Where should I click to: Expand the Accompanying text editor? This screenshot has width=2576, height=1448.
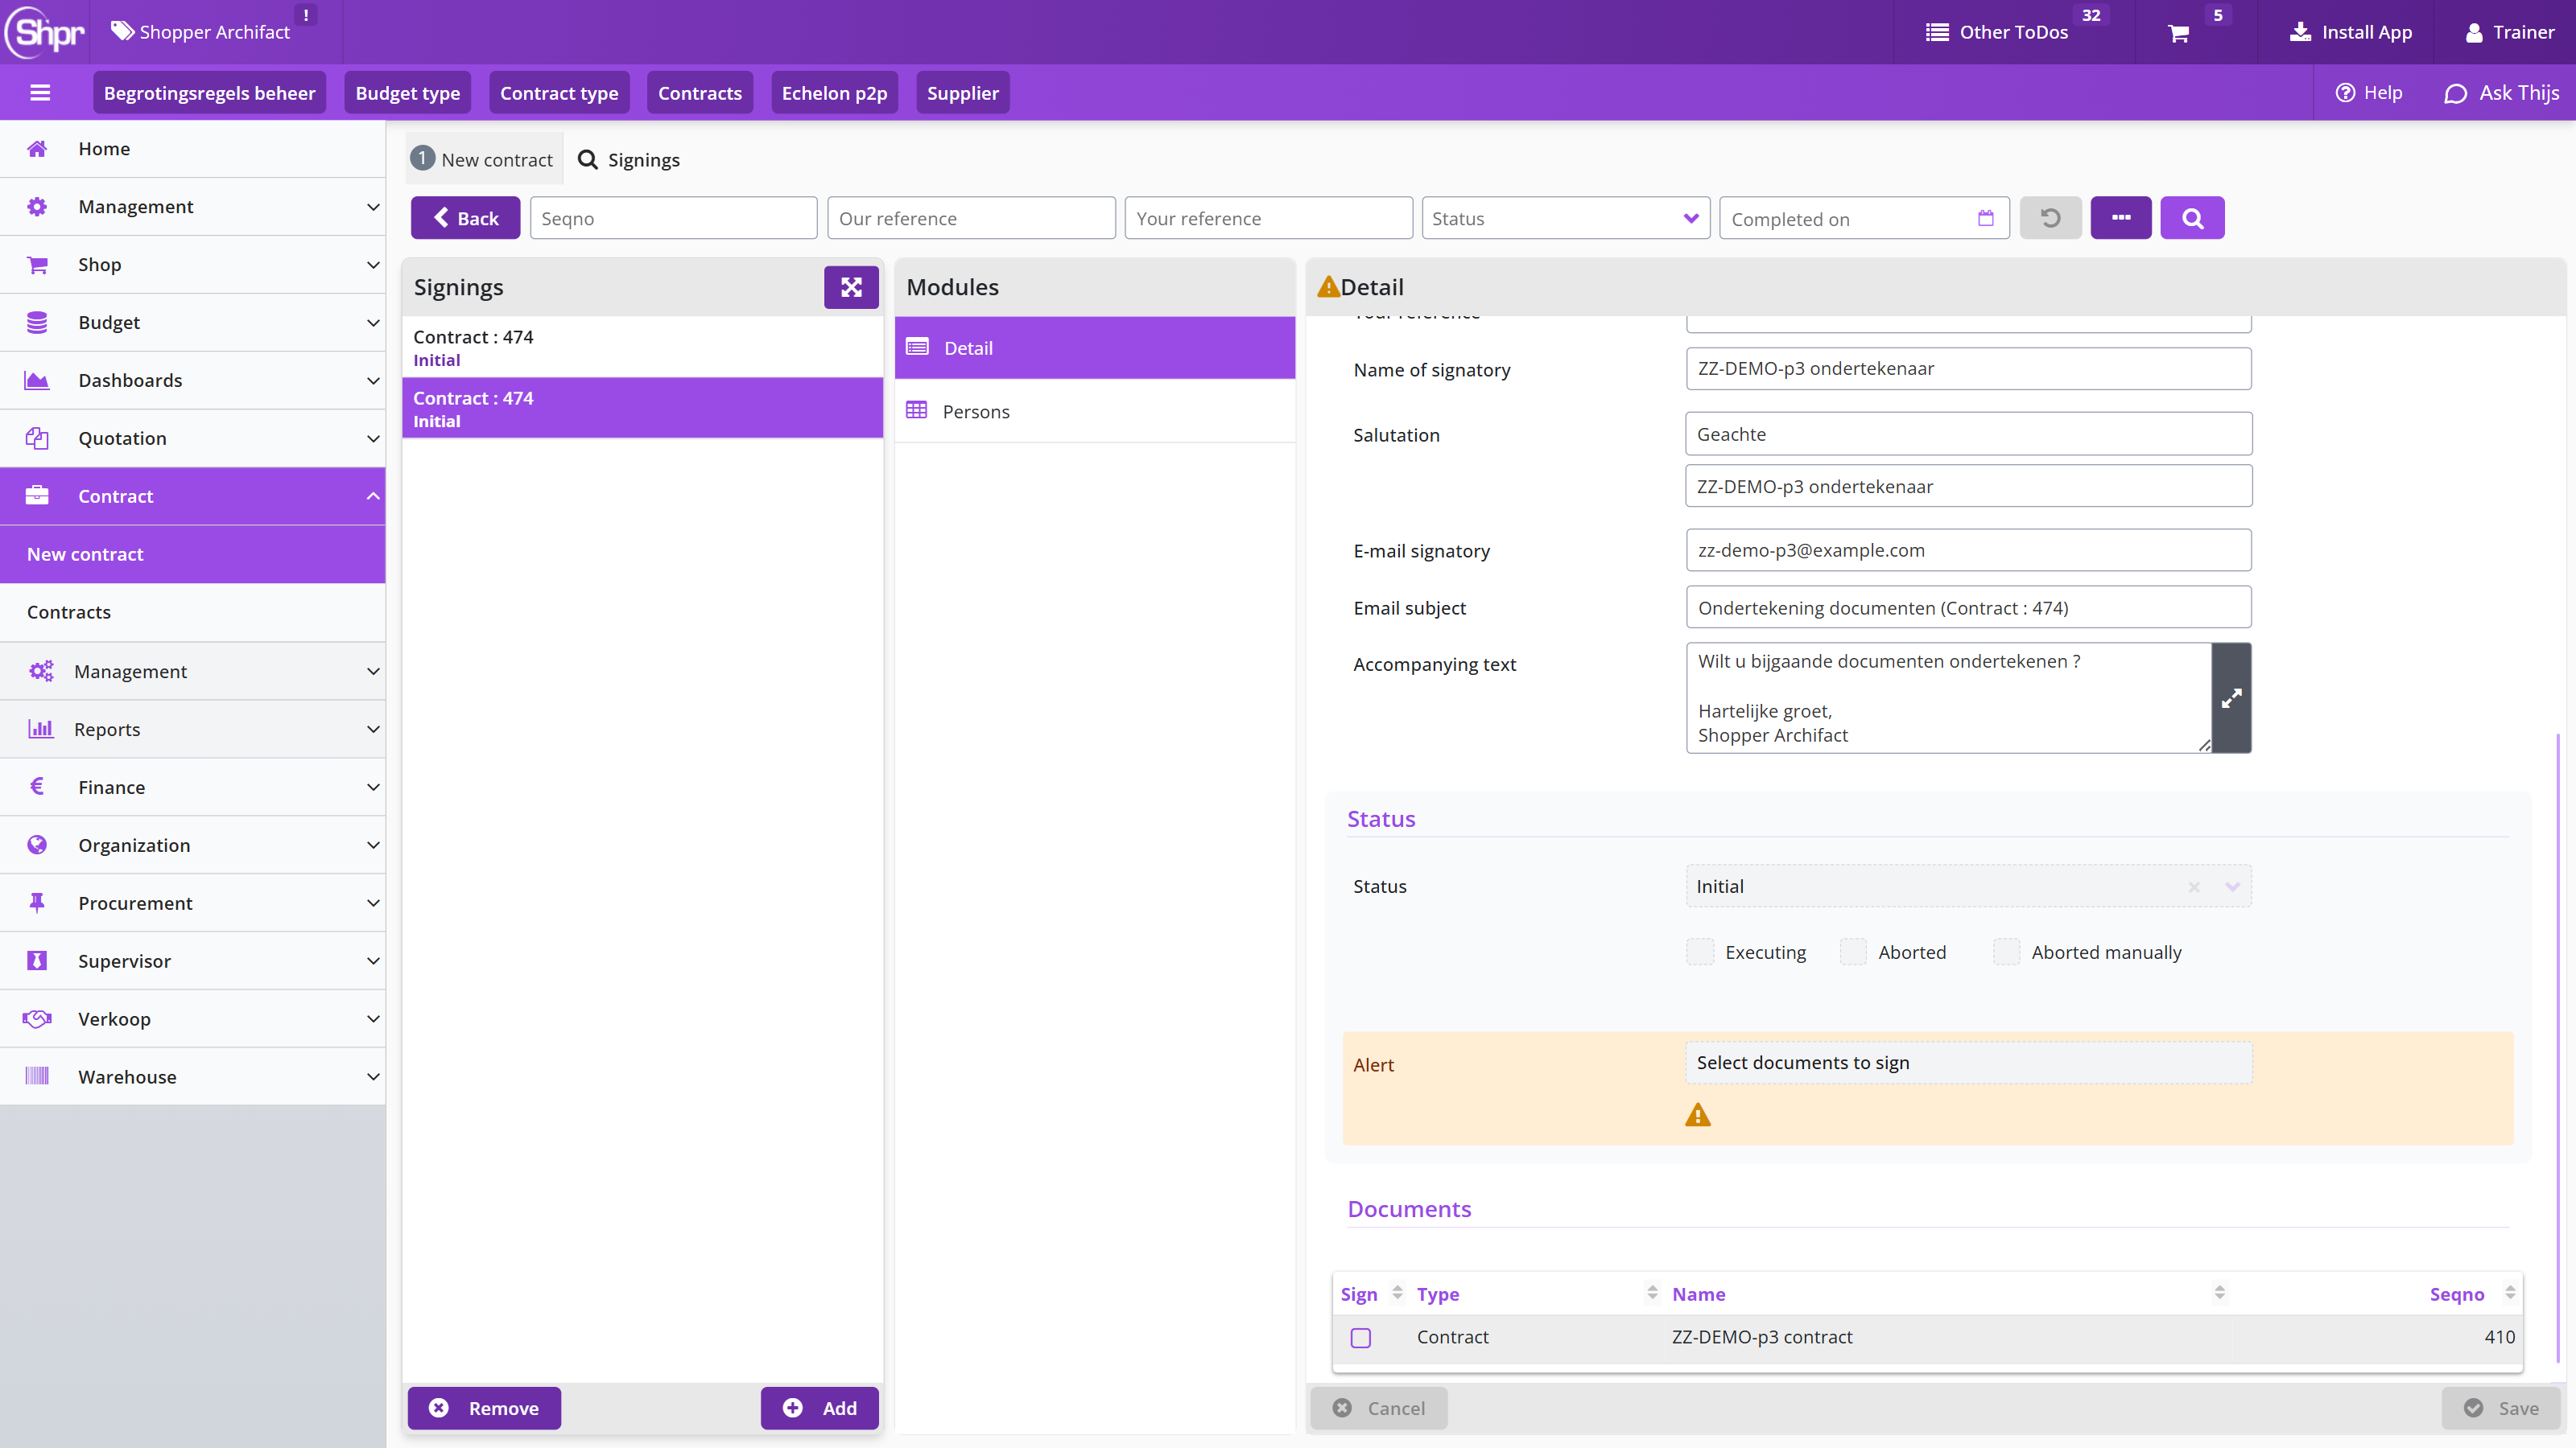click(2231, 698)
